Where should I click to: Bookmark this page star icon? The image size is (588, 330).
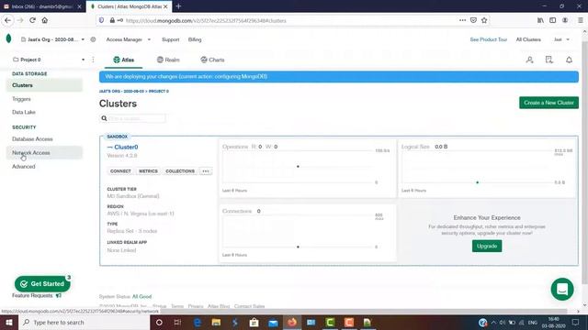(484, 20)
